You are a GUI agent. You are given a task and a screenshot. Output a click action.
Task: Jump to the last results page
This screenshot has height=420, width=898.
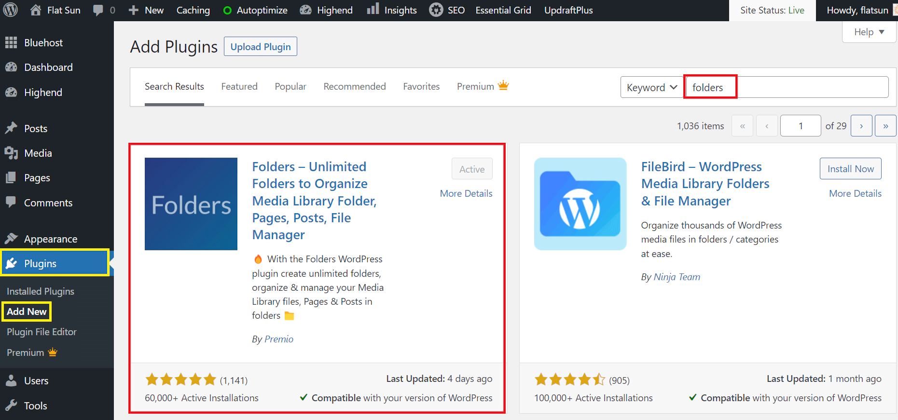[x=885, y=126]
